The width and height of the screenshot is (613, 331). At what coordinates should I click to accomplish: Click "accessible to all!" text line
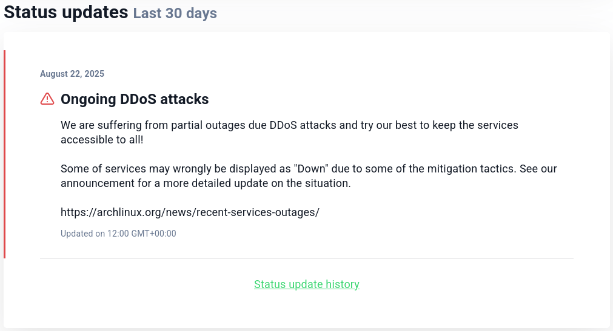click(102, 140)
